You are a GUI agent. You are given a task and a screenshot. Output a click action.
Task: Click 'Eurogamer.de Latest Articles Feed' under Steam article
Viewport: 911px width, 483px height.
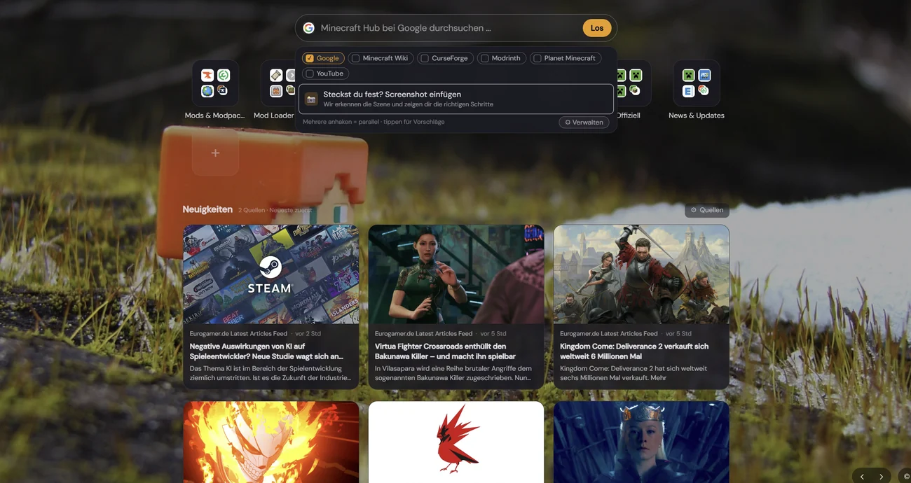coord(238,333)
